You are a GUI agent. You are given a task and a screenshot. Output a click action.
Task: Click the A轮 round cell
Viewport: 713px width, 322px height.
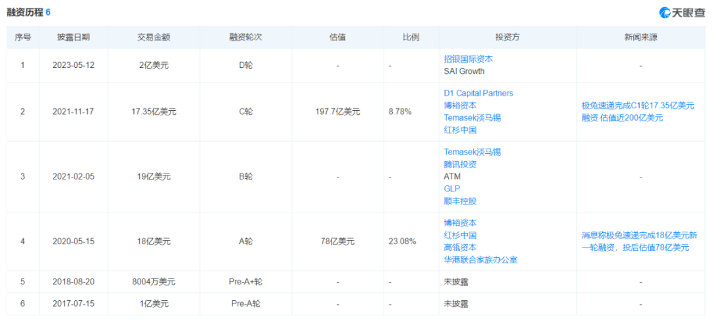pyautogui.click(x=246, y=241)
